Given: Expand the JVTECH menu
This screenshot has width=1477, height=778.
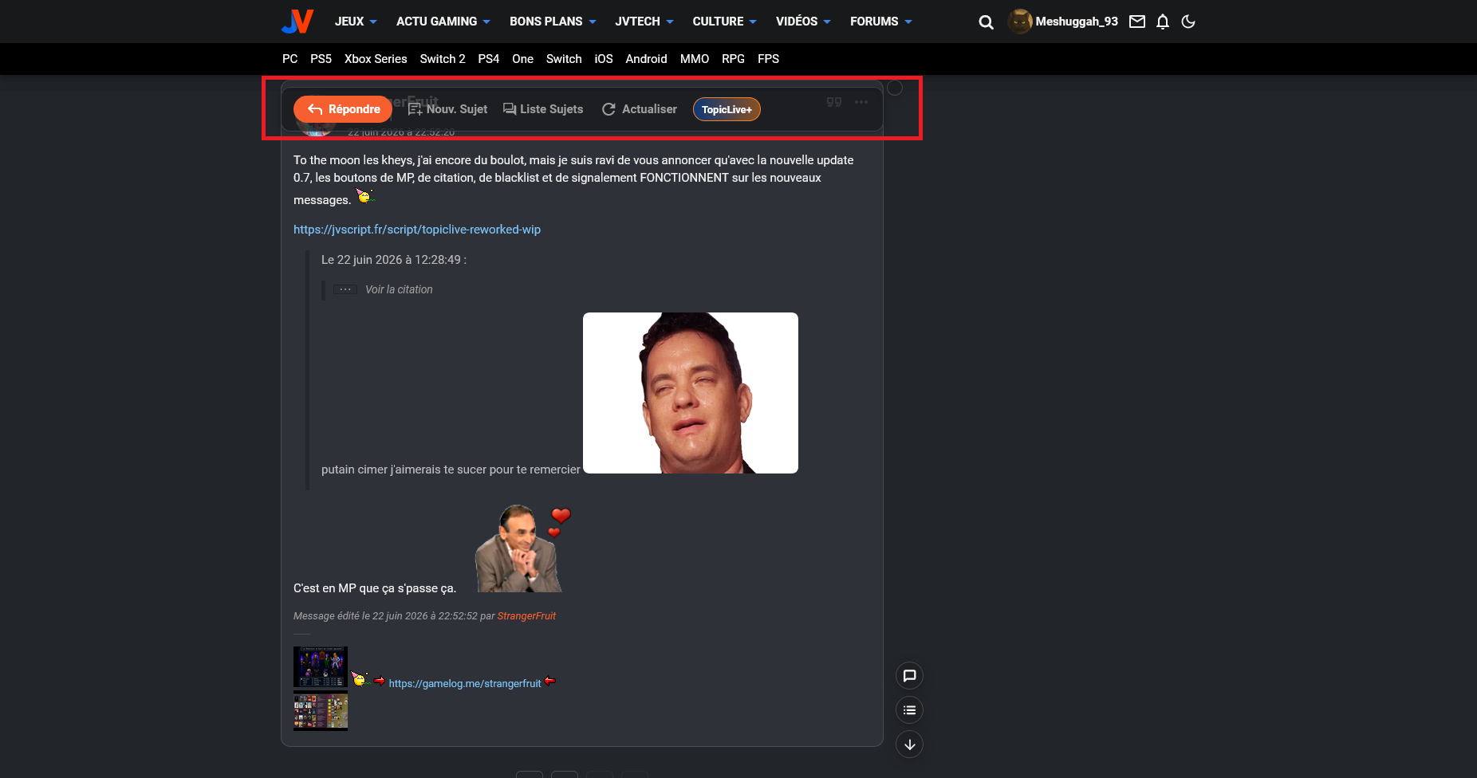Looking at the screenshot, I should click(x=644, y=22).
